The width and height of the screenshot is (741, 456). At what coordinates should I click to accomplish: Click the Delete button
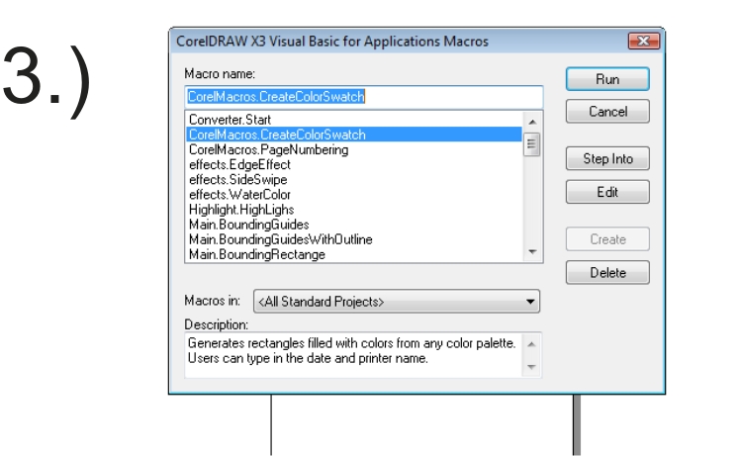pos(607,273)
